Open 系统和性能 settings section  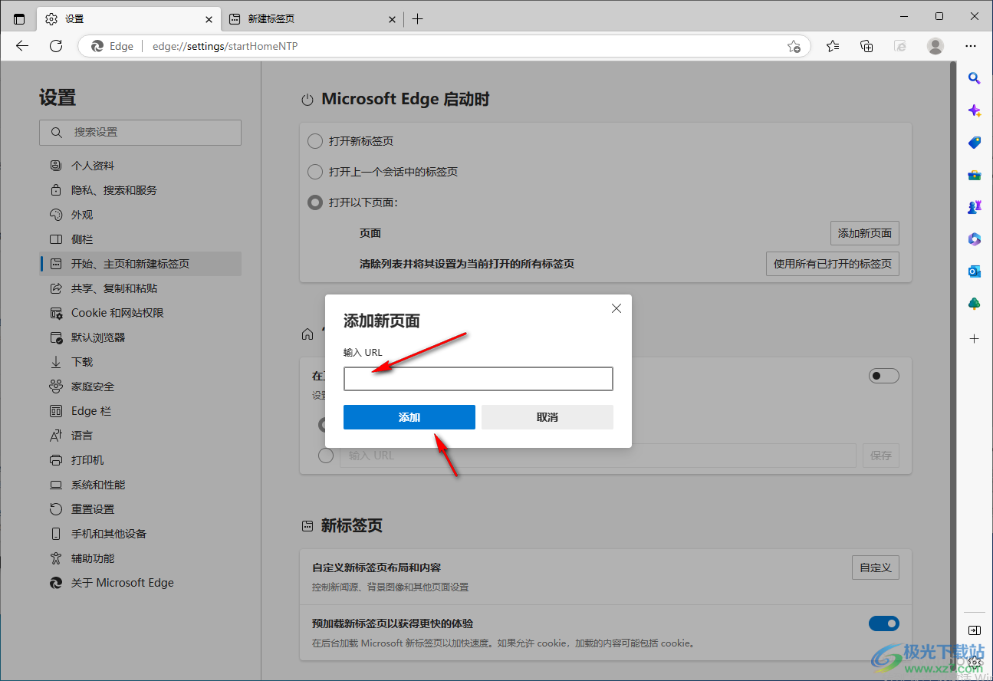(x=140, y=485)
